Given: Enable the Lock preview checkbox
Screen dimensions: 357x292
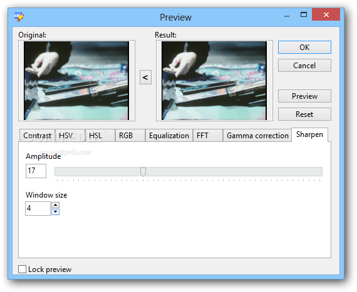Looking at the screenshot, I should (x=22, y=269).
